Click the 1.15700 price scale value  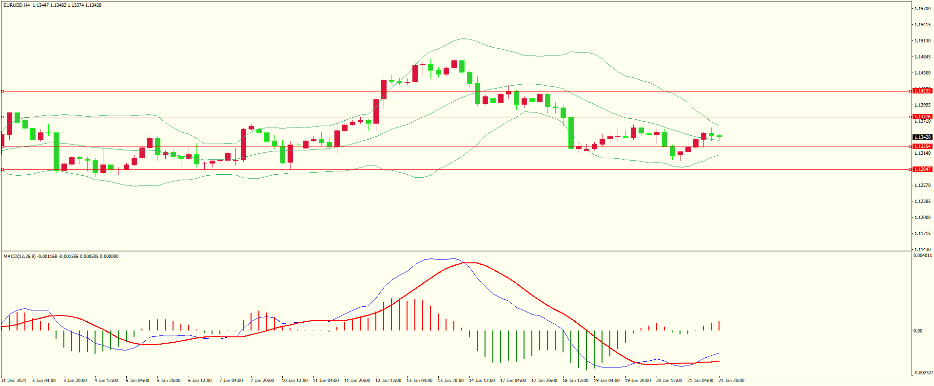[x=922, y=9]
